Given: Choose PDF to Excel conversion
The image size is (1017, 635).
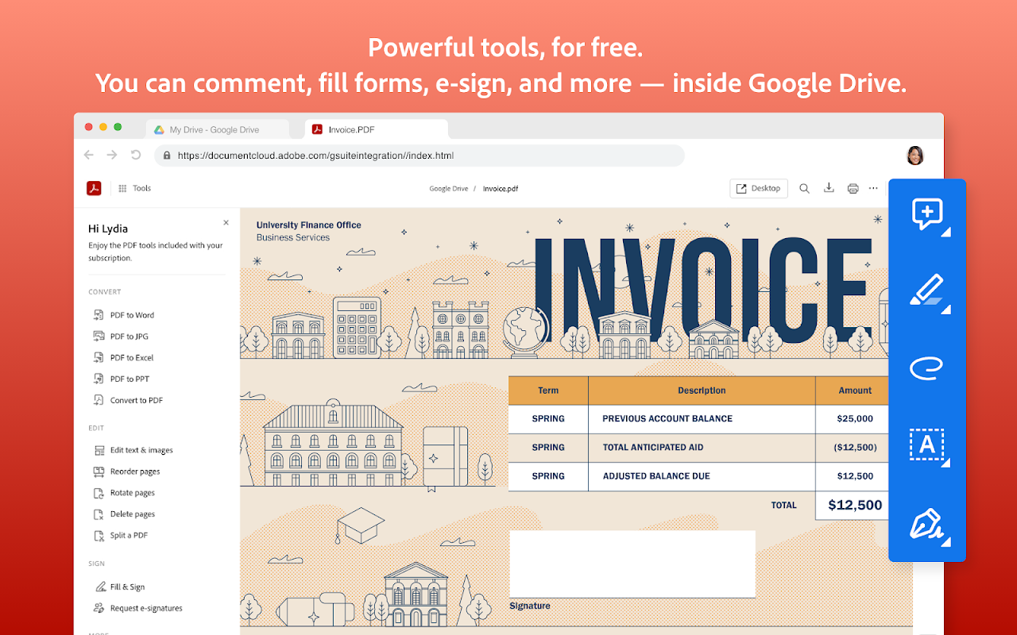Looking at the screenshot, I should coord(123,358).
